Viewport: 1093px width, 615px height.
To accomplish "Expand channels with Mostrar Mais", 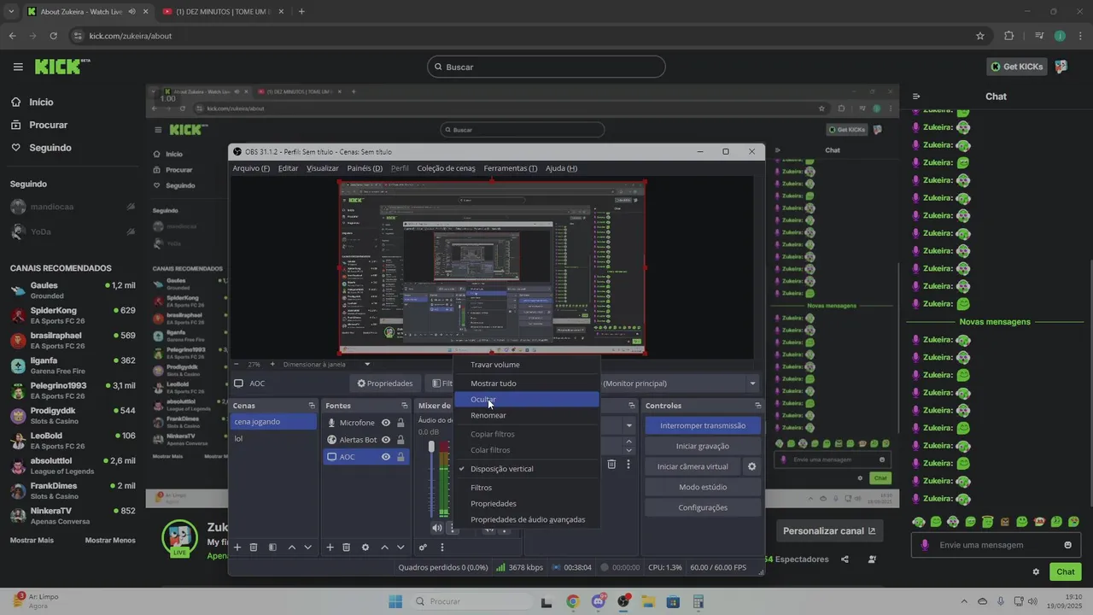I will click(32, 540).
